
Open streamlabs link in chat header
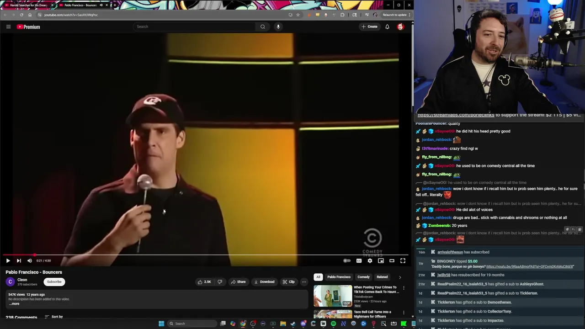(456, 115)
